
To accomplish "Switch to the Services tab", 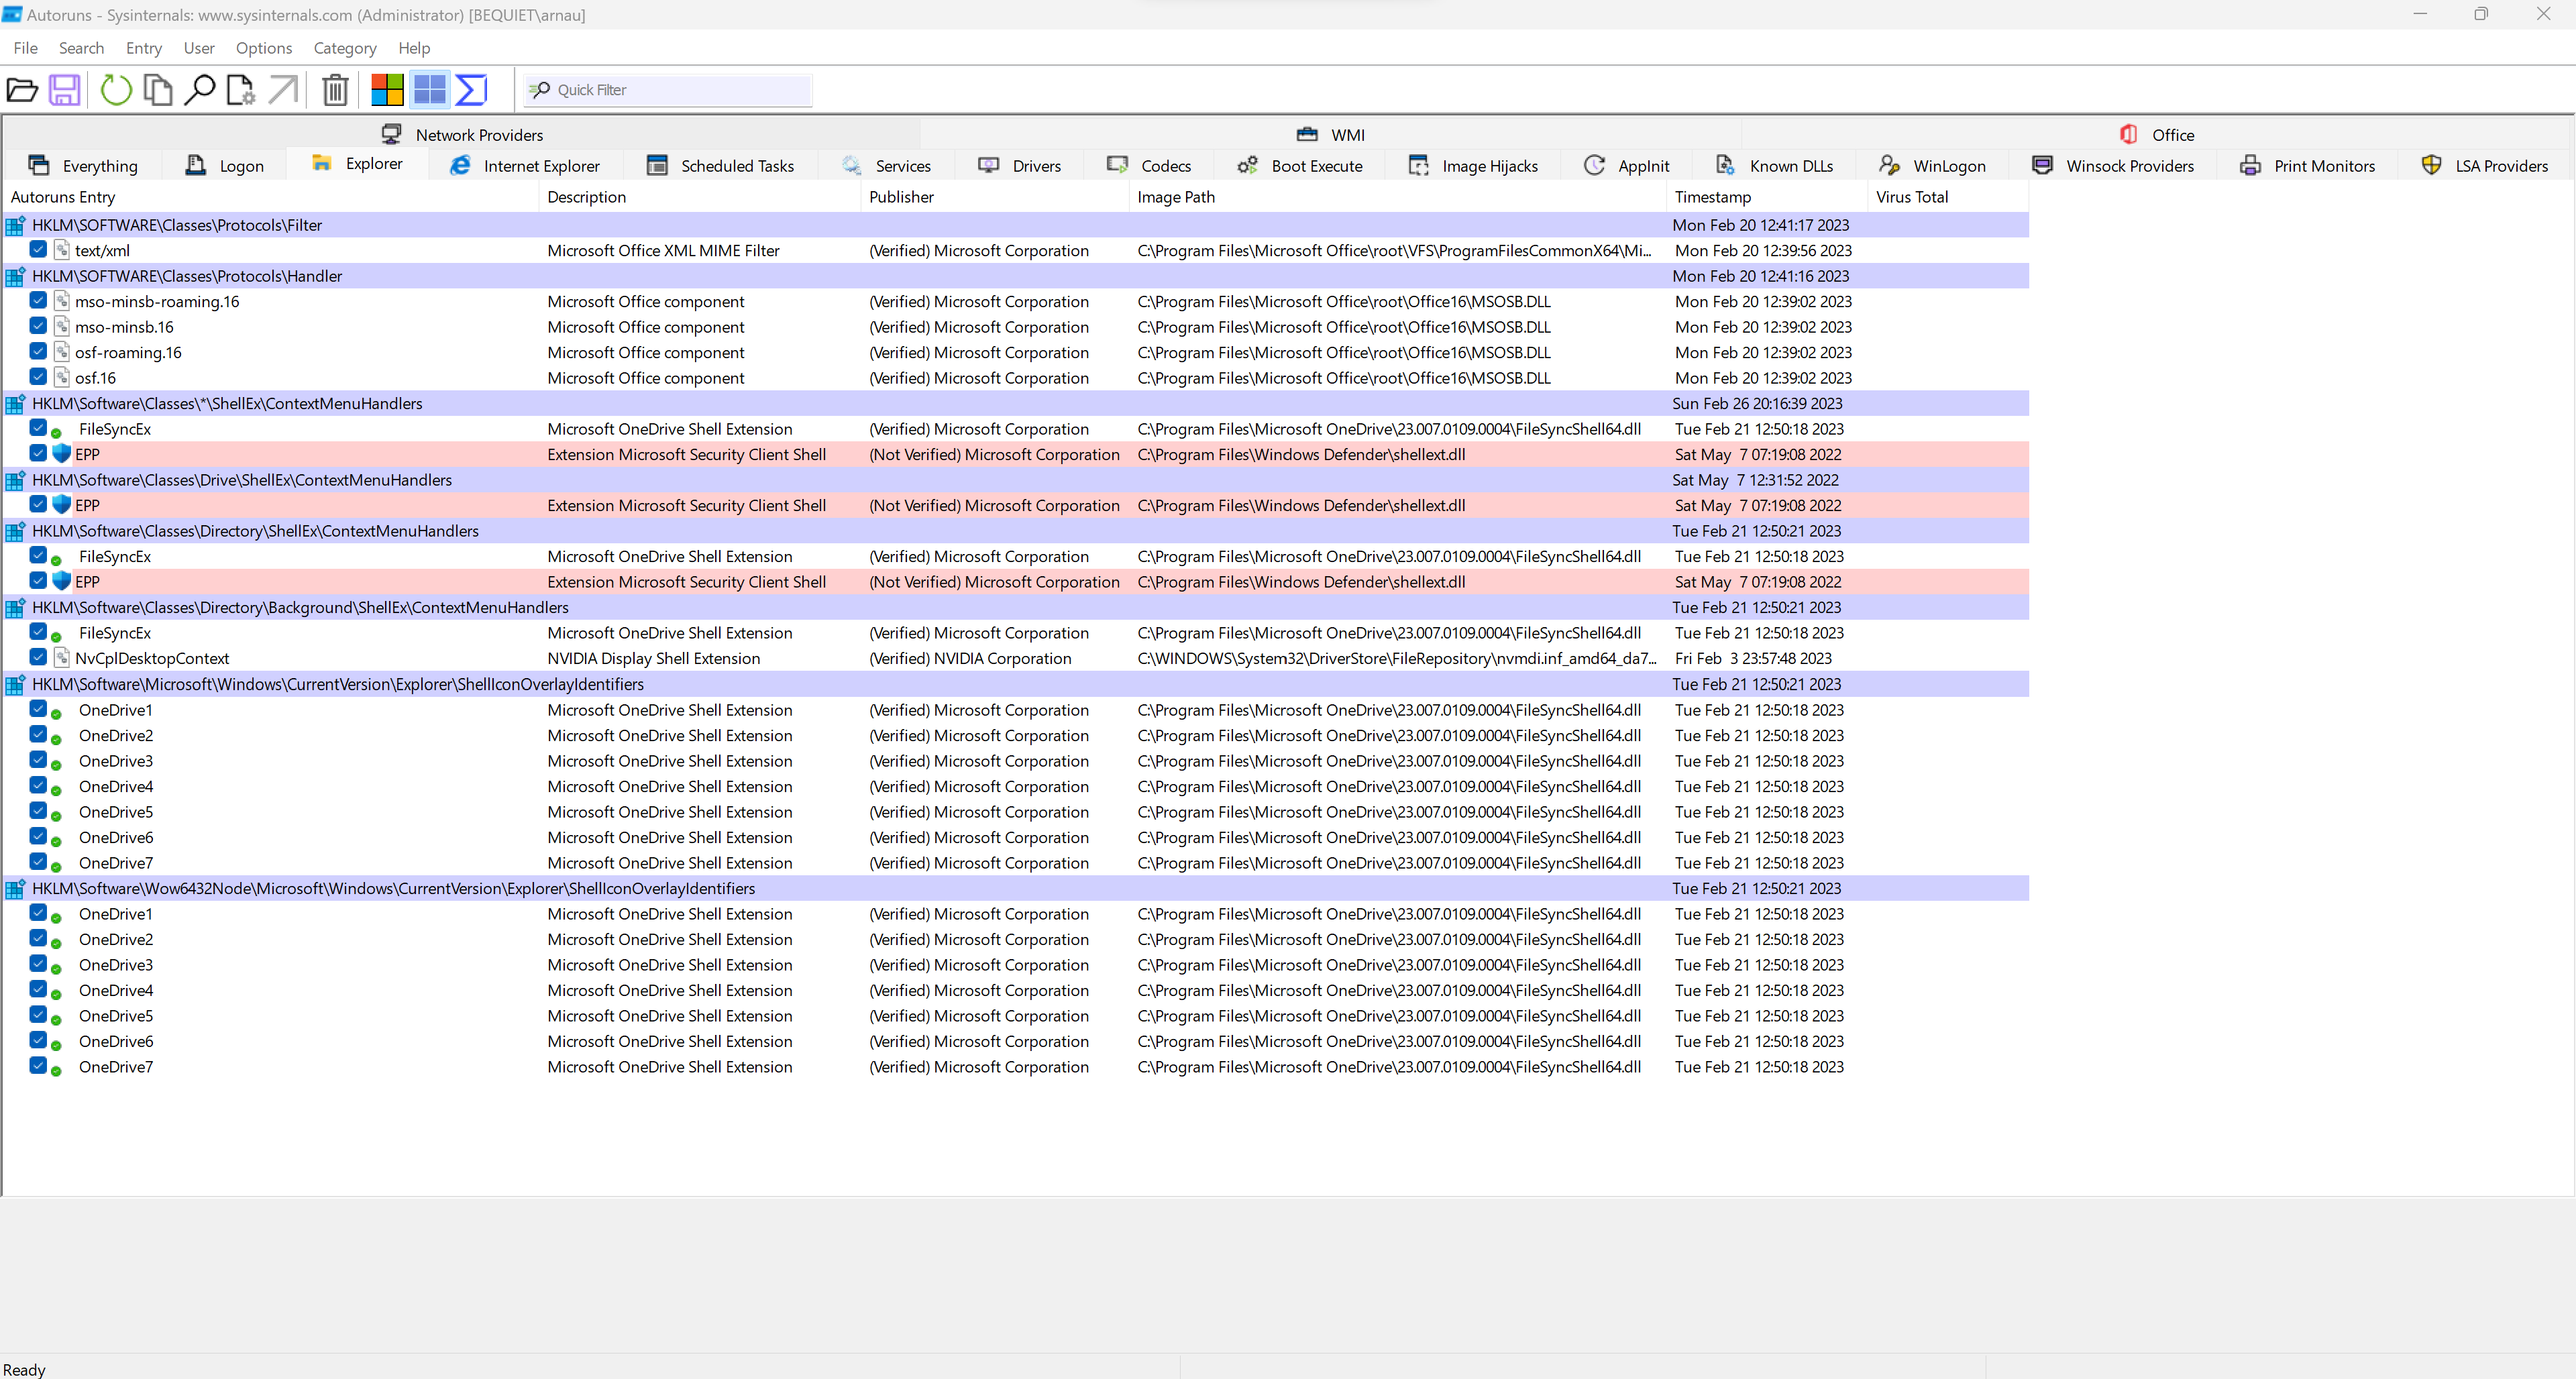I will point(887,166).
